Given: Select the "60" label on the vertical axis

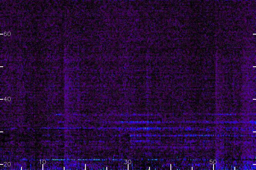Looking at the screenshot, I should 7,34.
